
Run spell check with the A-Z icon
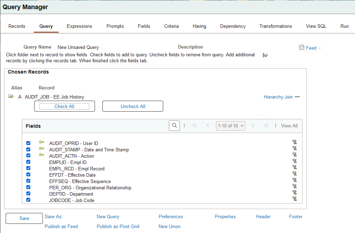pyautogui.click(x=265, y=55)
